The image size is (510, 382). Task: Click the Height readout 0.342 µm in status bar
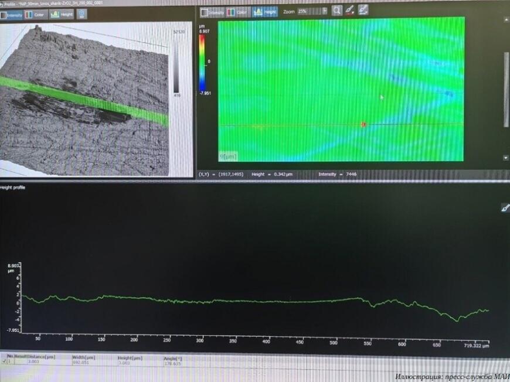click(272, 174)
